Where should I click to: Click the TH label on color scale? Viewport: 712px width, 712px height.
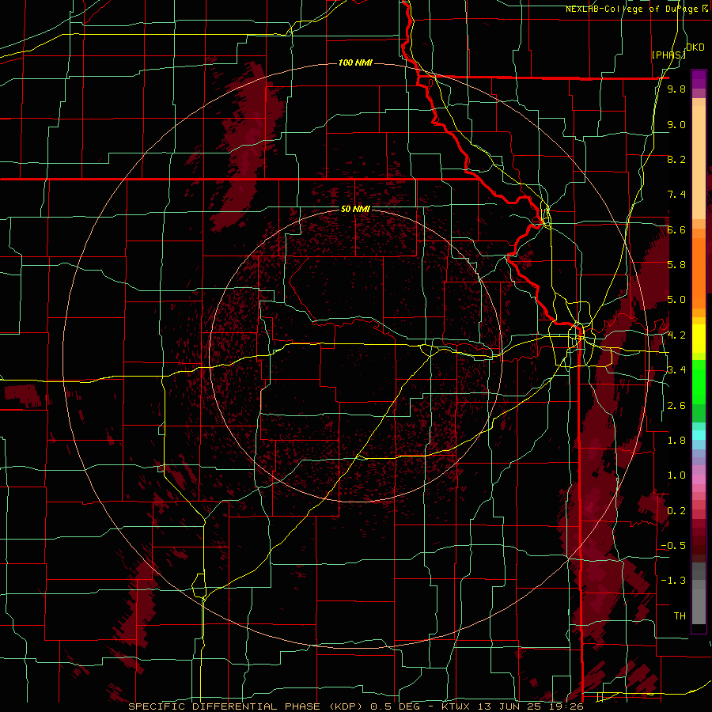(x=680, y=616)
